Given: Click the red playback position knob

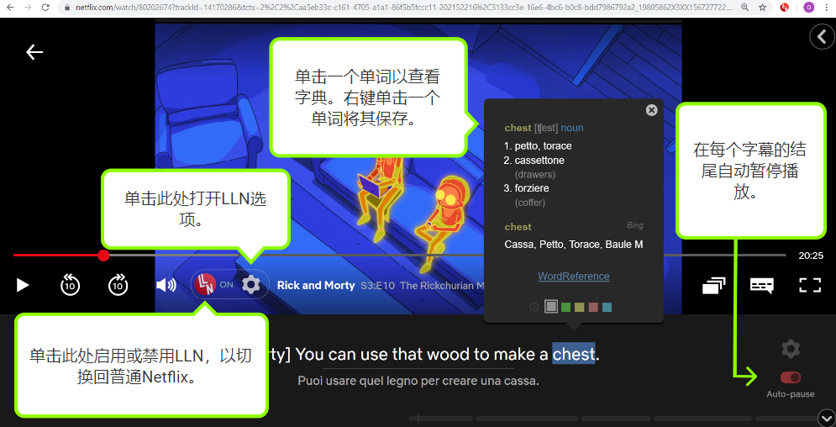Looking at the screenshot, I should tap(103, 256).
